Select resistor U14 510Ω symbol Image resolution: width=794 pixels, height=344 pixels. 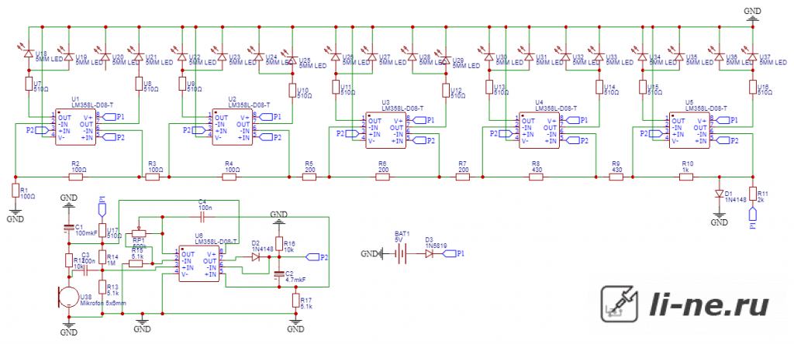pos(599,87)
